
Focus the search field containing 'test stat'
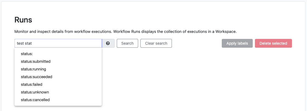(58, 43)
